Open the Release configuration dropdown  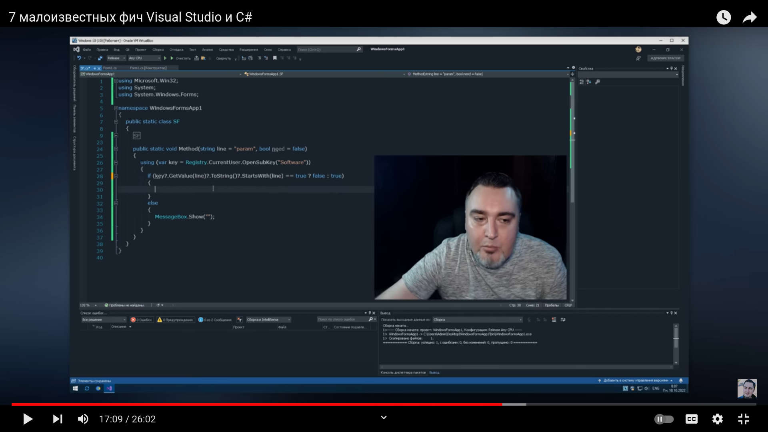(x=116, y=58)
